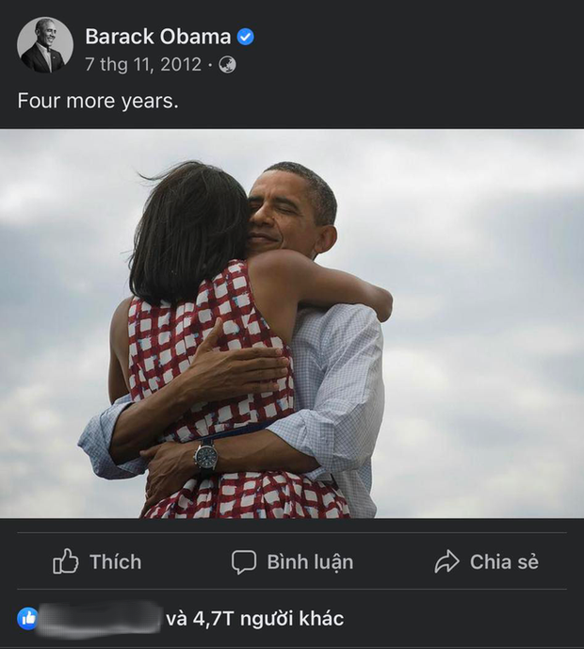Screen dimensions: 584x649
Task: Toggle like using the Thích label
Action: 115,562
